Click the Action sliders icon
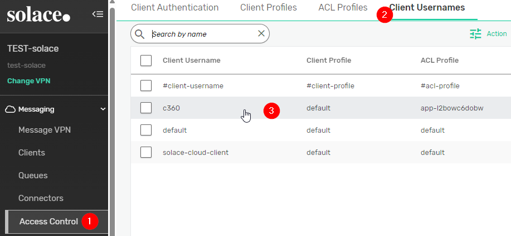Viewport: 511px width, 236px height. tap(475, 34)
